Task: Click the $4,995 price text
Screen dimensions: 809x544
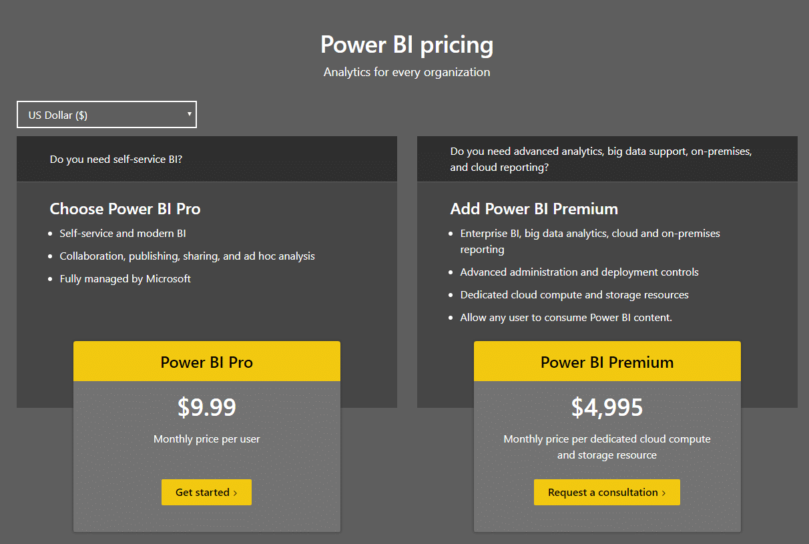Action: pyautogui.click(x=607, y=407)
